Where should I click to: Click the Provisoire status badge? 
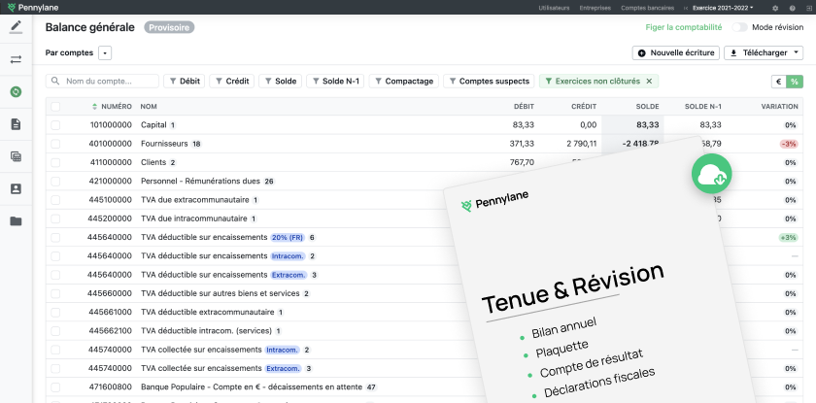click(x=169, y=27)
